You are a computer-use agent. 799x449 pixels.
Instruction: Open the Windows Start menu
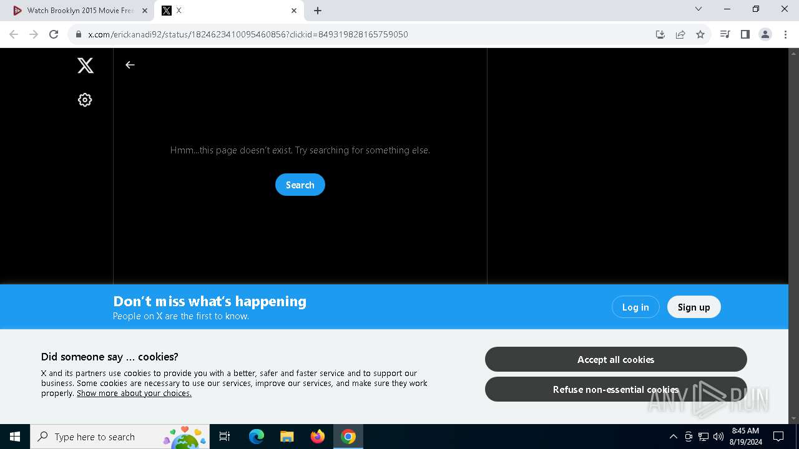(15, 437)
